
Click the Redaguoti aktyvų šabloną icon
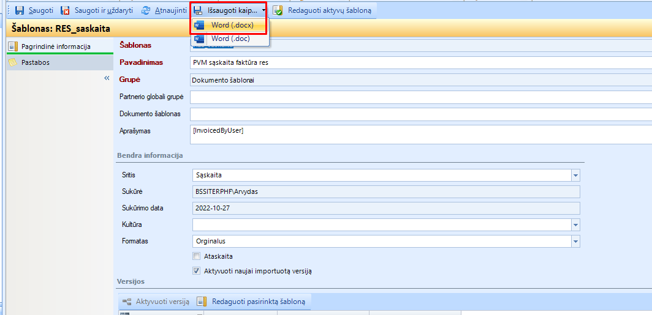278,10
